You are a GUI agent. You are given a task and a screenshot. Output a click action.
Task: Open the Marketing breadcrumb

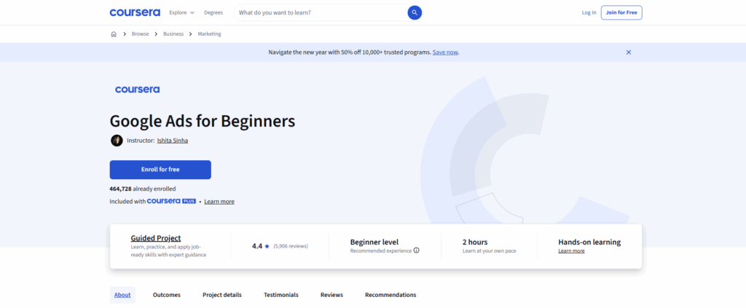pyautogui.click(x=209, y=34)
